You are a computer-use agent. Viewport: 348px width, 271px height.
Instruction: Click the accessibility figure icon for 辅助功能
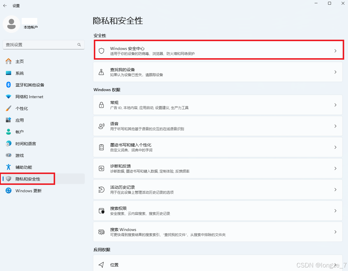[x=9, y=167]
